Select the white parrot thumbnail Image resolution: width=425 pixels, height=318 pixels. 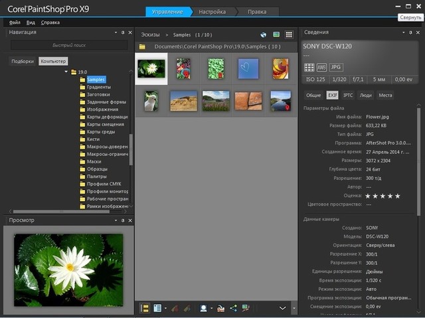pos(151,100)
